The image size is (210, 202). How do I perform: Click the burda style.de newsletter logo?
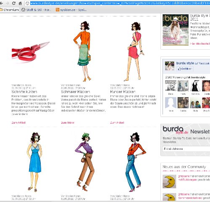coord(176,130)
